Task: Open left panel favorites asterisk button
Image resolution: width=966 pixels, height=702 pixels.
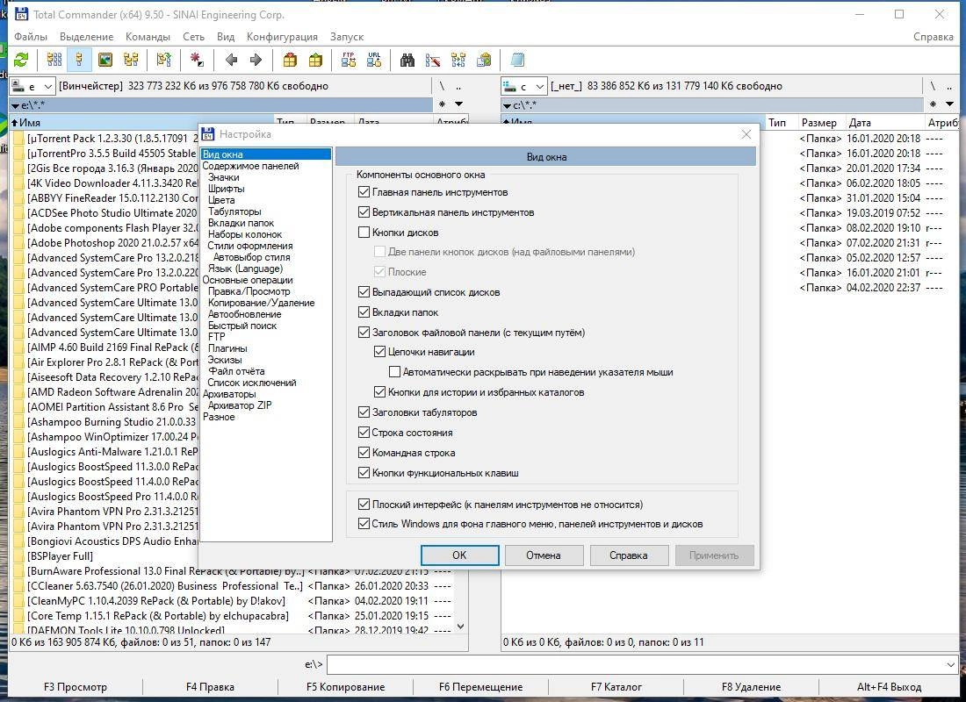Action: (x=442, y=104)
